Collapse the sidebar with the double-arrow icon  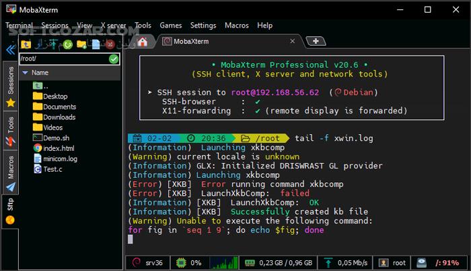tap(11, 50)
